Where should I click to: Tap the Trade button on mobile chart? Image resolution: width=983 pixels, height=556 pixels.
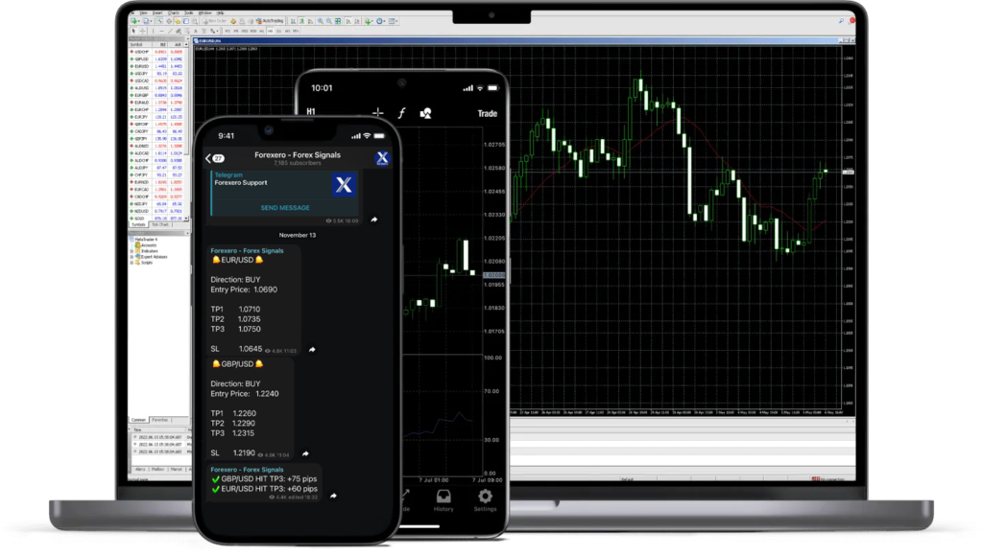click(487, 113)
